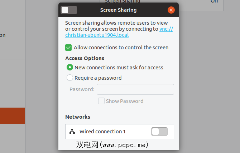Click the Password: field label
The width and height of the screenshot is (240, 153).
tap(82, 89)
